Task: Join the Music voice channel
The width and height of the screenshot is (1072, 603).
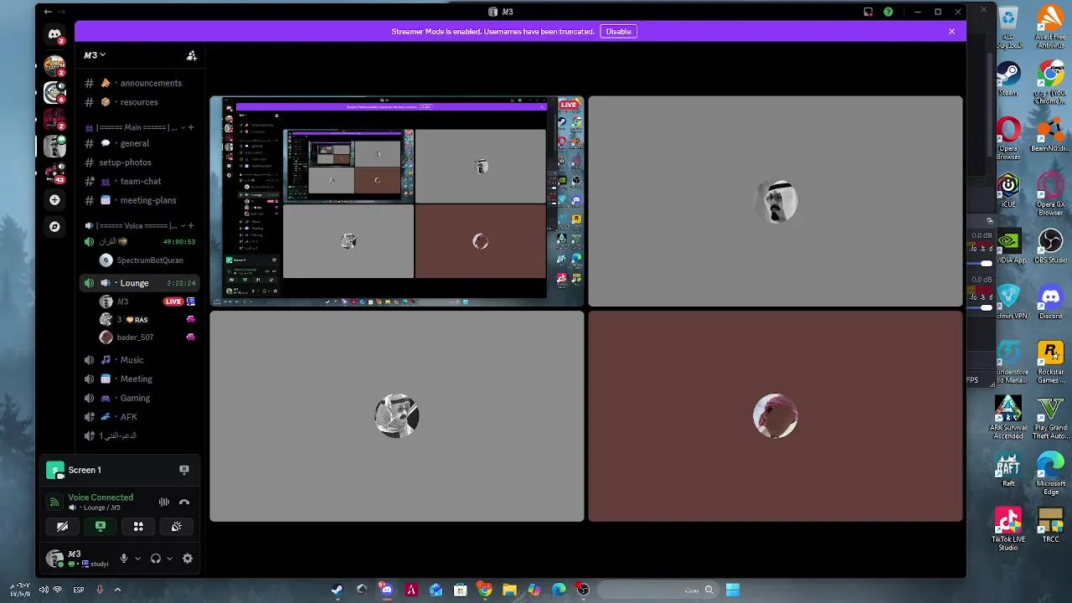Action: pos(140,360)
